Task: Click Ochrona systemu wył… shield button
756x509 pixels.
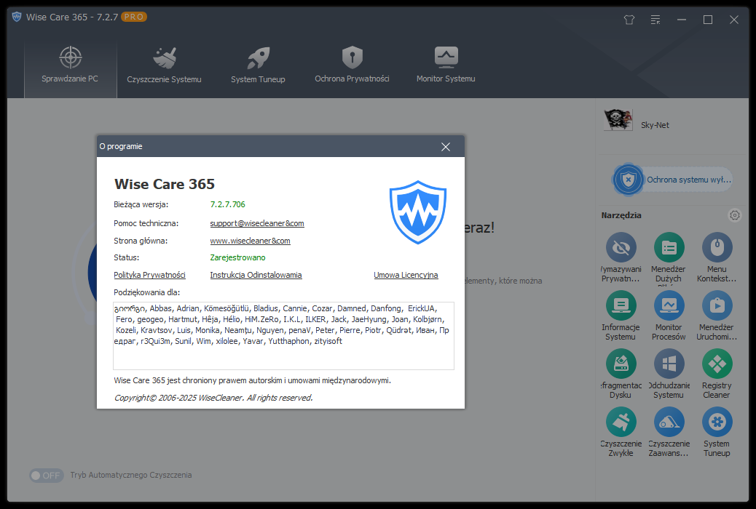Action: [672, 180]
